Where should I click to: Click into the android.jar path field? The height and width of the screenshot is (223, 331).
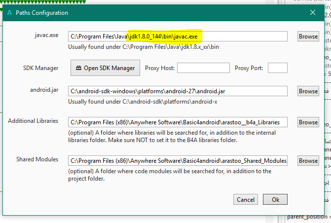178,91
